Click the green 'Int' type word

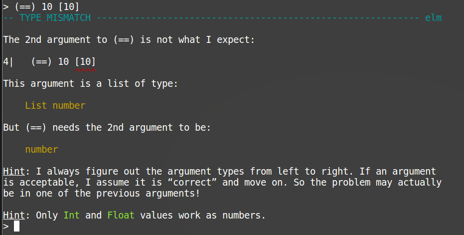(x=72, y=215)
